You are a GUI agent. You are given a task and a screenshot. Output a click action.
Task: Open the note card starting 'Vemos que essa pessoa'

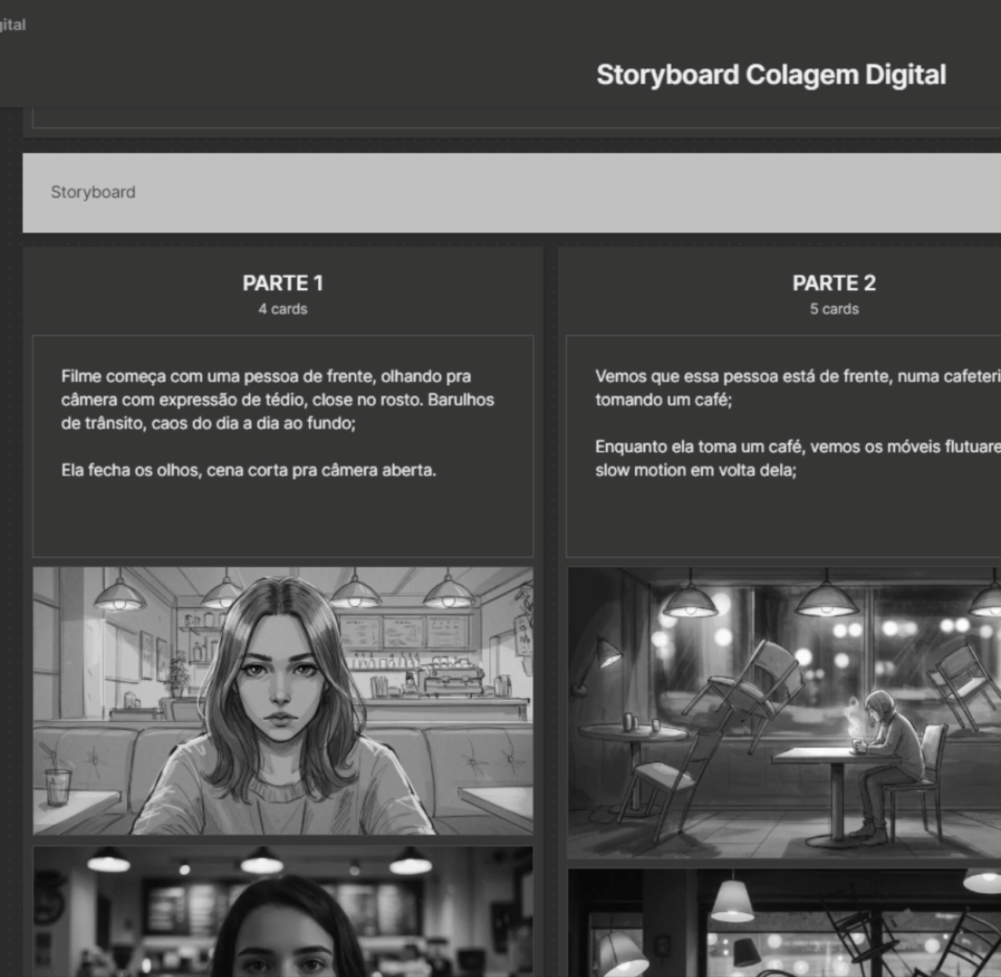coord(784,446)
